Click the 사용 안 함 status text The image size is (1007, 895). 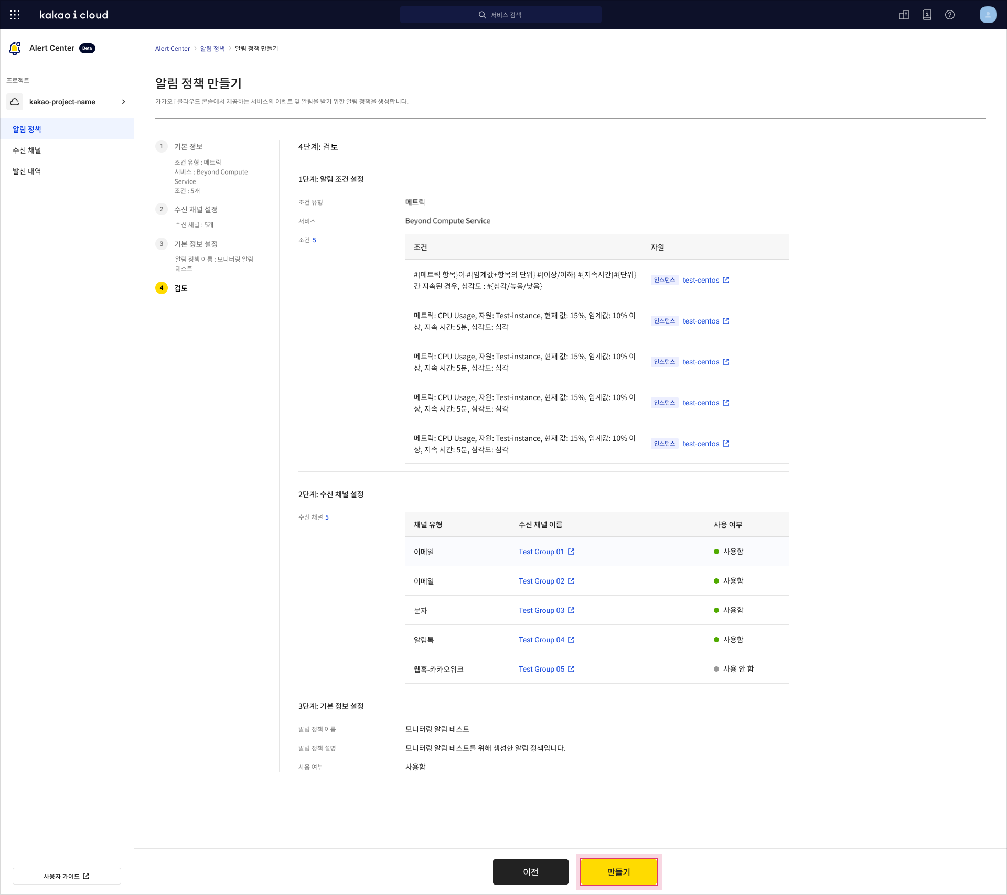[x=738, y=669]
